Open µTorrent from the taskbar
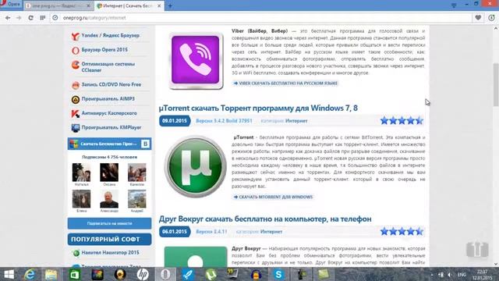 click(x=211, y=274)
